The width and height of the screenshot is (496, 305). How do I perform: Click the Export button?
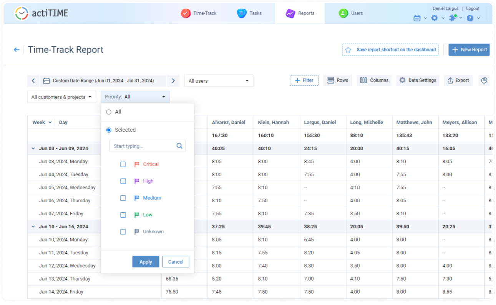click(458, 80)
